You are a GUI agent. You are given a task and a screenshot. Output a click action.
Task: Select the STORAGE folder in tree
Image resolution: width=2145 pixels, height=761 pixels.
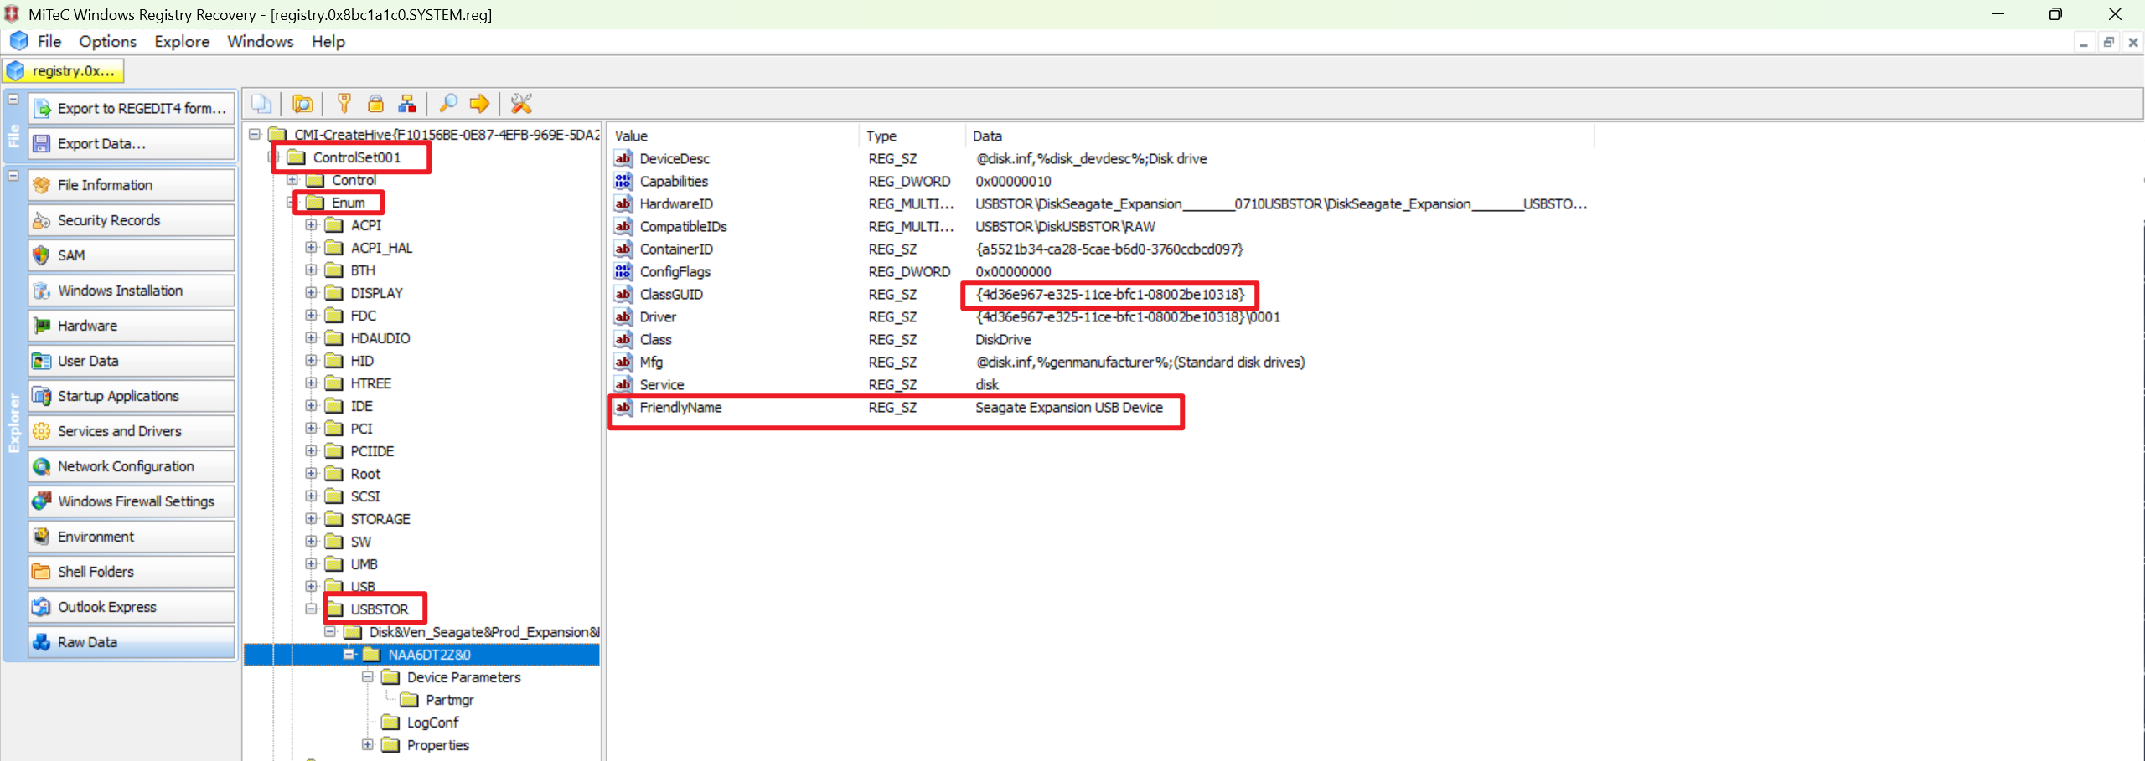[x=380, y=519]
